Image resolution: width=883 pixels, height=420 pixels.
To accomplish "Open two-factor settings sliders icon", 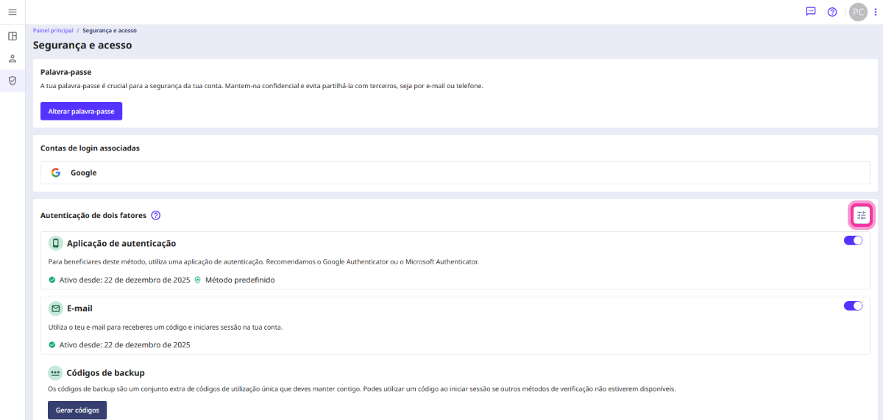I will 862,215.
